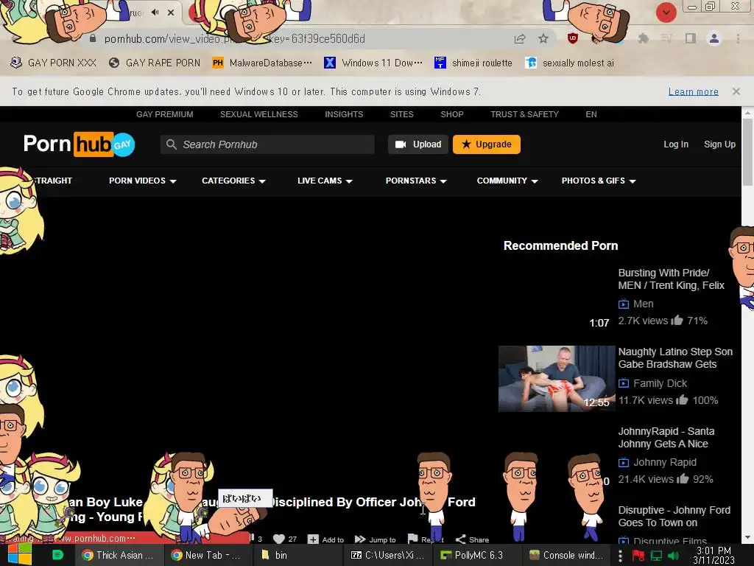
Task: Click the Log In link
Action: coord(676,144)
